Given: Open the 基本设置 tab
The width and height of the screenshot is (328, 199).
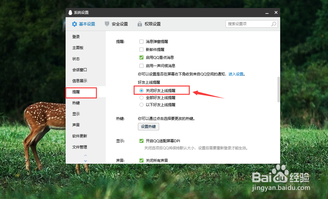Looking at the screenshot, I should [x=83, y=24].
